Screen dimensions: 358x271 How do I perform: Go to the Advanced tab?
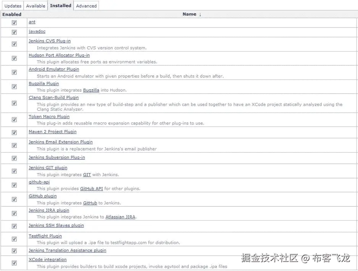86,6
